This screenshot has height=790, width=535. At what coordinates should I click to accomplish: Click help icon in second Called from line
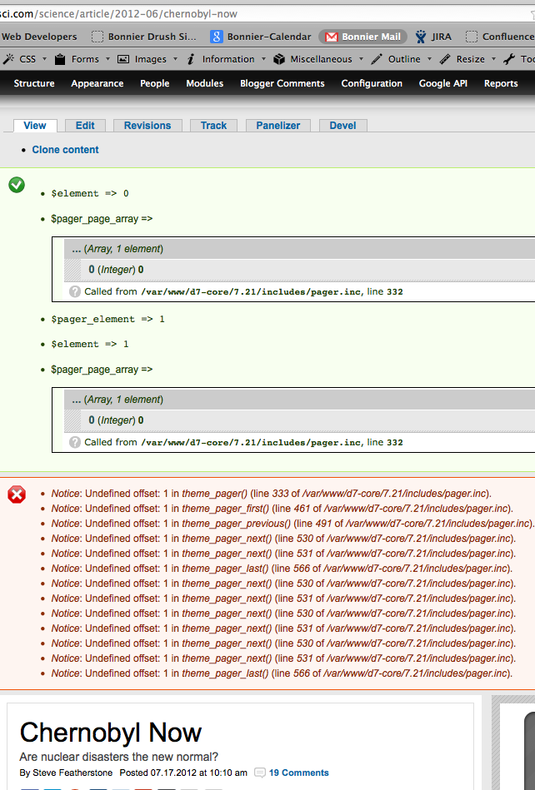point(75,443)
